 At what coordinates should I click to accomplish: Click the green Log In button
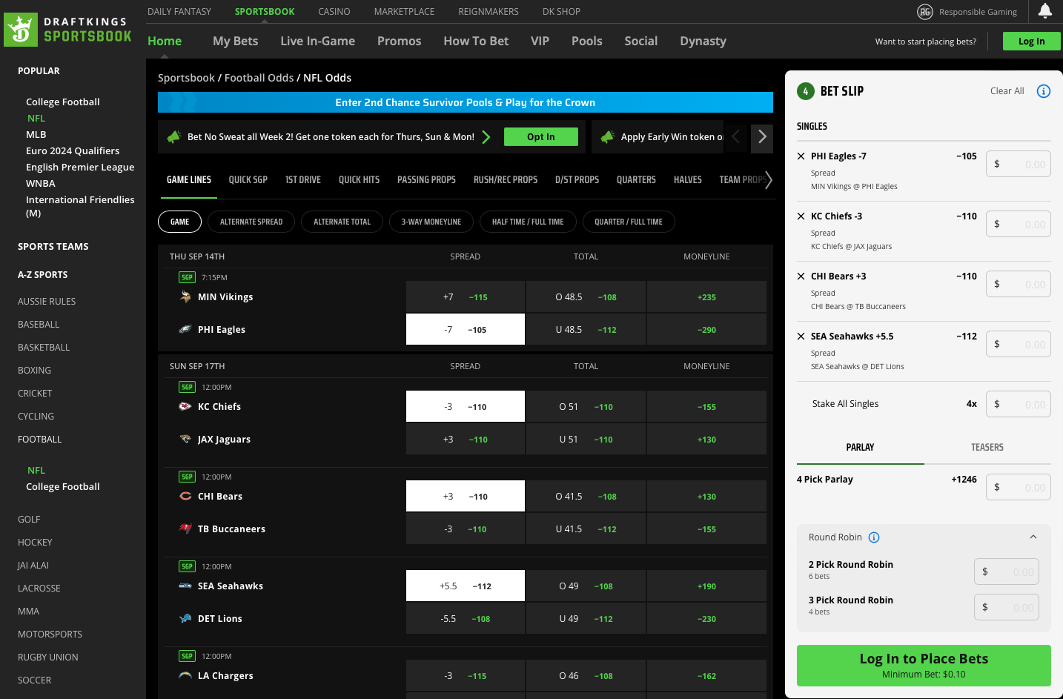coord(1031,42)
